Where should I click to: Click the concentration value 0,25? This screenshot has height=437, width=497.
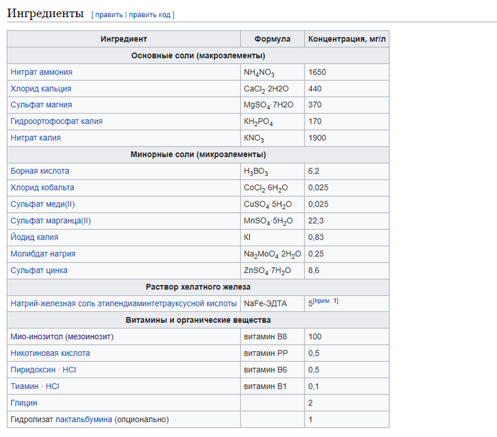point(316,254)
